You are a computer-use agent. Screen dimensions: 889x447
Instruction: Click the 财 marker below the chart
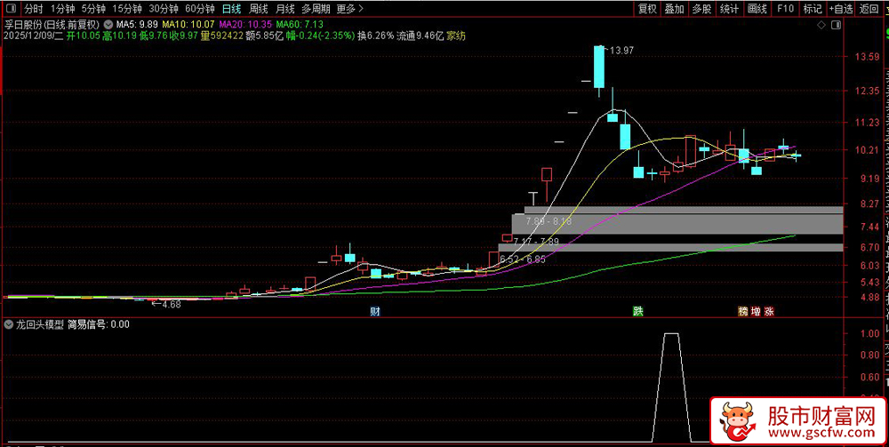coord(375,311)
